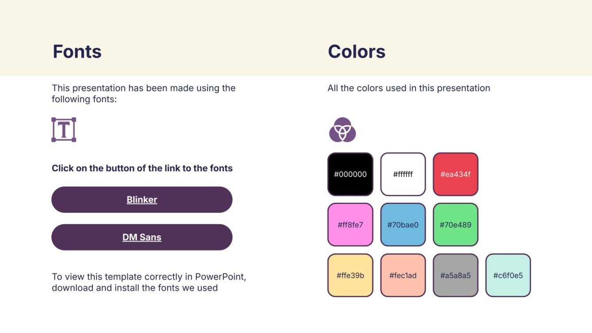Click the text box font icon
The width and height of the screenshot is (592, 333).
(x=64, y=130)
